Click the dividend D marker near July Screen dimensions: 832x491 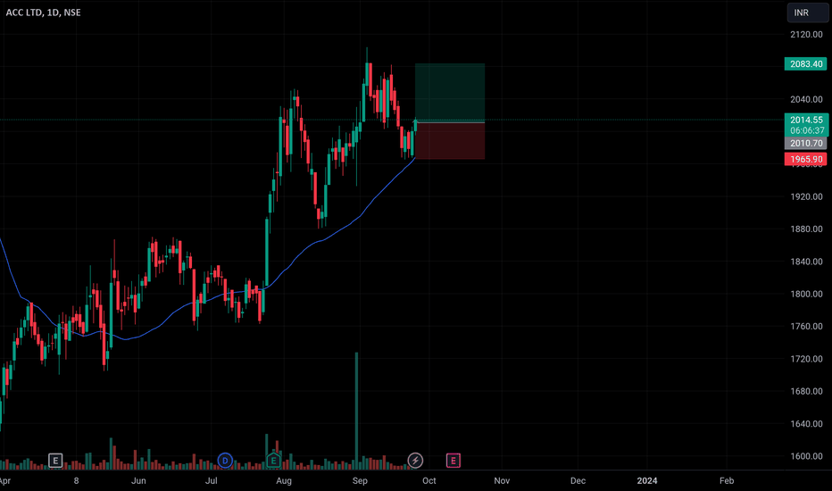(225, 461)
